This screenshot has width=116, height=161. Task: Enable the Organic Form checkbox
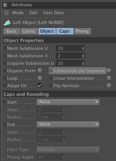(x=40, y=71)
